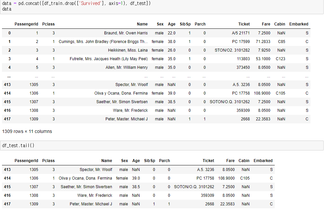Click the Sex header in the data table
The width and height of the screenshot is (325, 210).
[160, 24]
